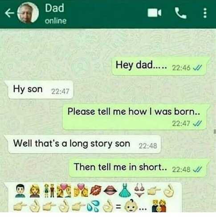Open Dad's profile picture

coord(28,13)
